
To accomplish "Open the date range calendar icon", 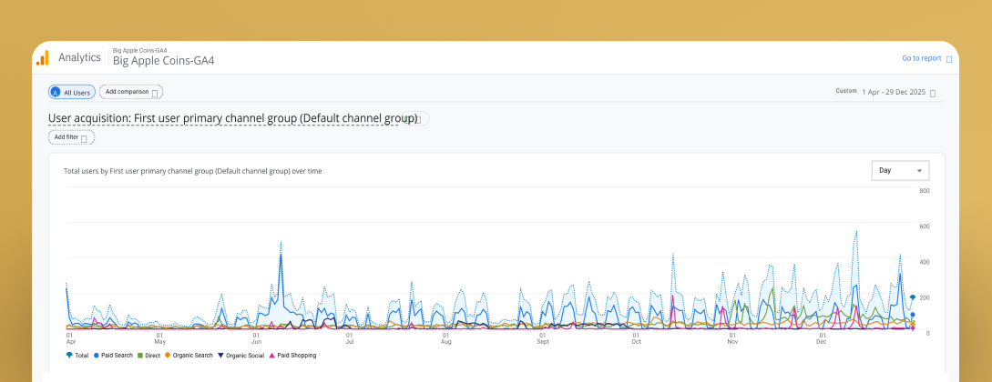I will [x=932, y=93].
